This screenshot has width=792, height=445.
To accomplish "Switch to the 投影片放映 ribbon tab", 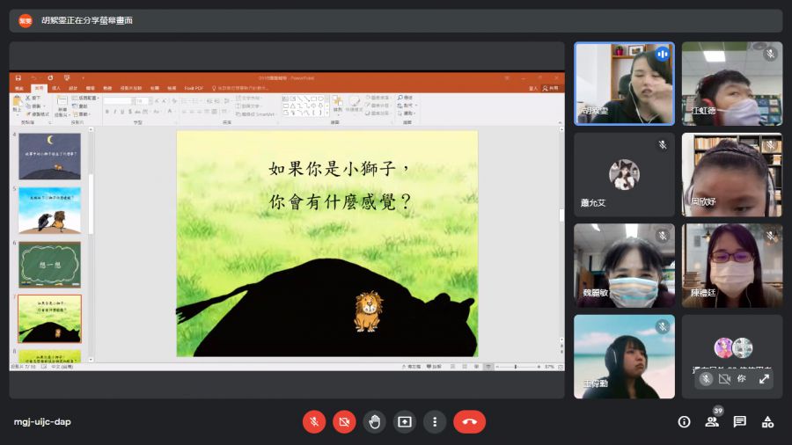I will (x=131, y=88).
